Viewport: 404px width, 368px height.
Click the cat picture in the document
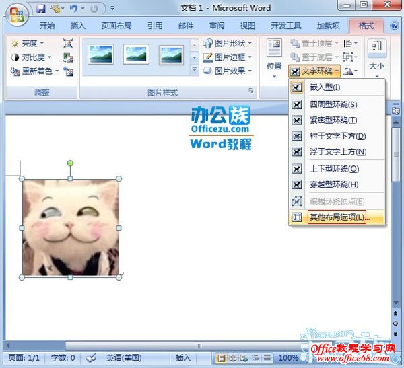[71, 228]
